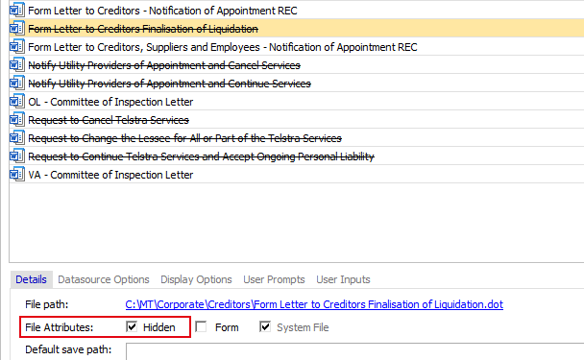
Task: Select OL - Committee of Inspection Letter
Action: [297, 102]
